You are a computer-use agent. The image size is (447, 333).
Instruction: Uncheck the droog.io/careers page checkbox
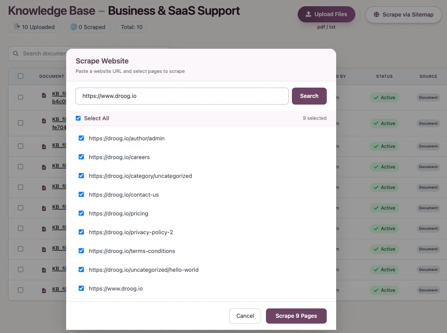pos(81,157)
